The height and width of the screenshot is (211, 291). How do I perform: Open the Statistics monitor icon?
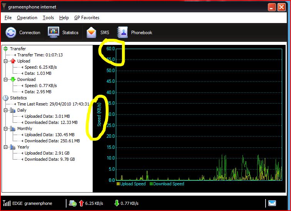pyautogui.click(x=54, y=32)
